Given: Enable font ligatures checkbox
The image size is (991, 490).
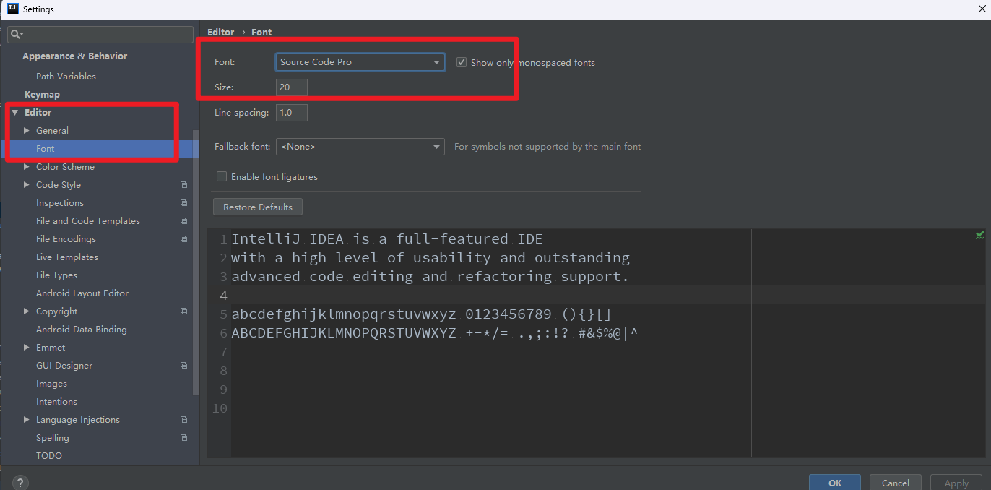Looking at the screenshot, I should [222, 176].
